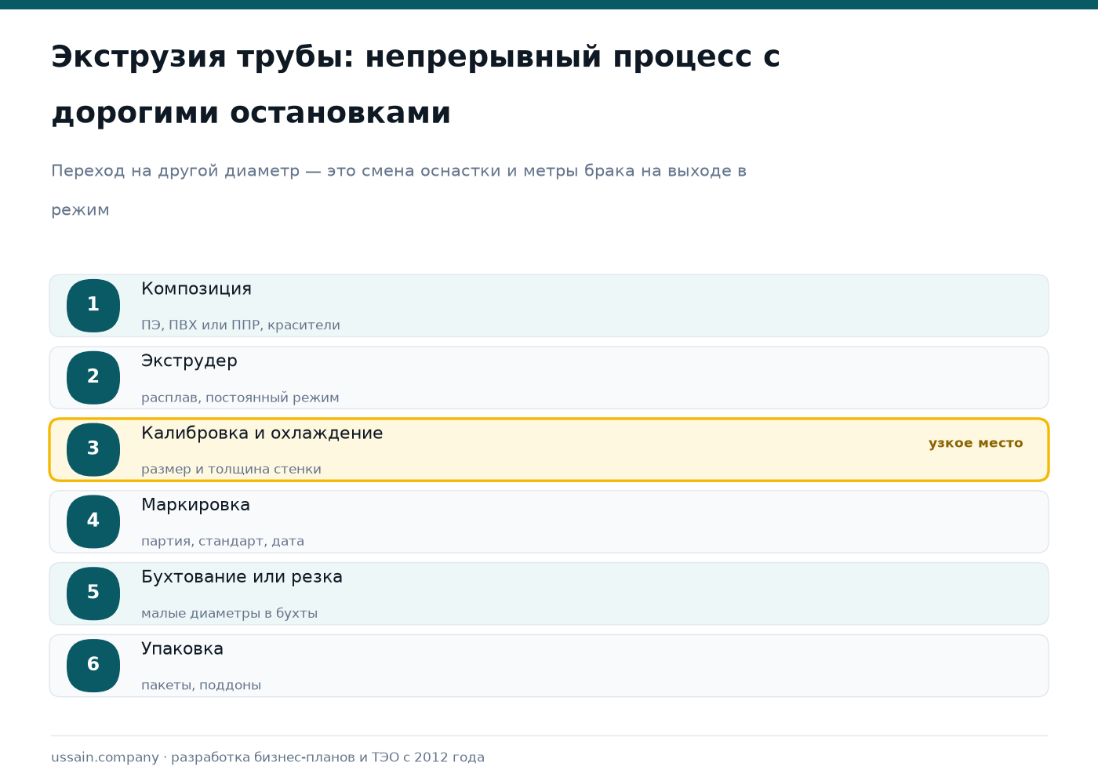Click the step 6 number badge
The height and width of the screenshot is (784, 1098).
tap(93, 666)
